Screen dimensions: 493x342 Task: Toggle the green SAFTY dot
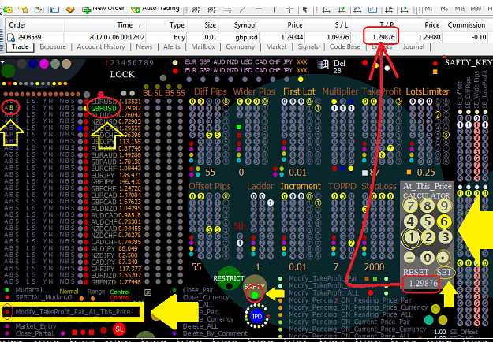(255, 296)
